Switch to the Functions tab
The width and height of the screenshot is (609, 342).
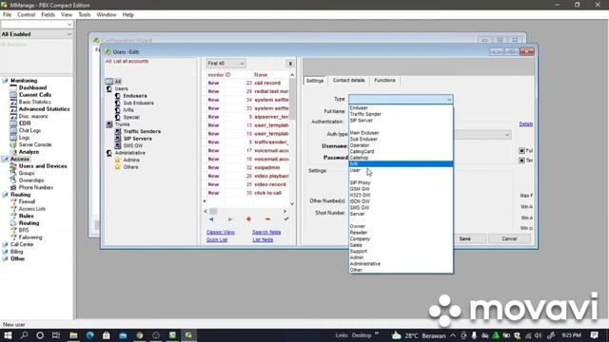(x=384, y=80)
